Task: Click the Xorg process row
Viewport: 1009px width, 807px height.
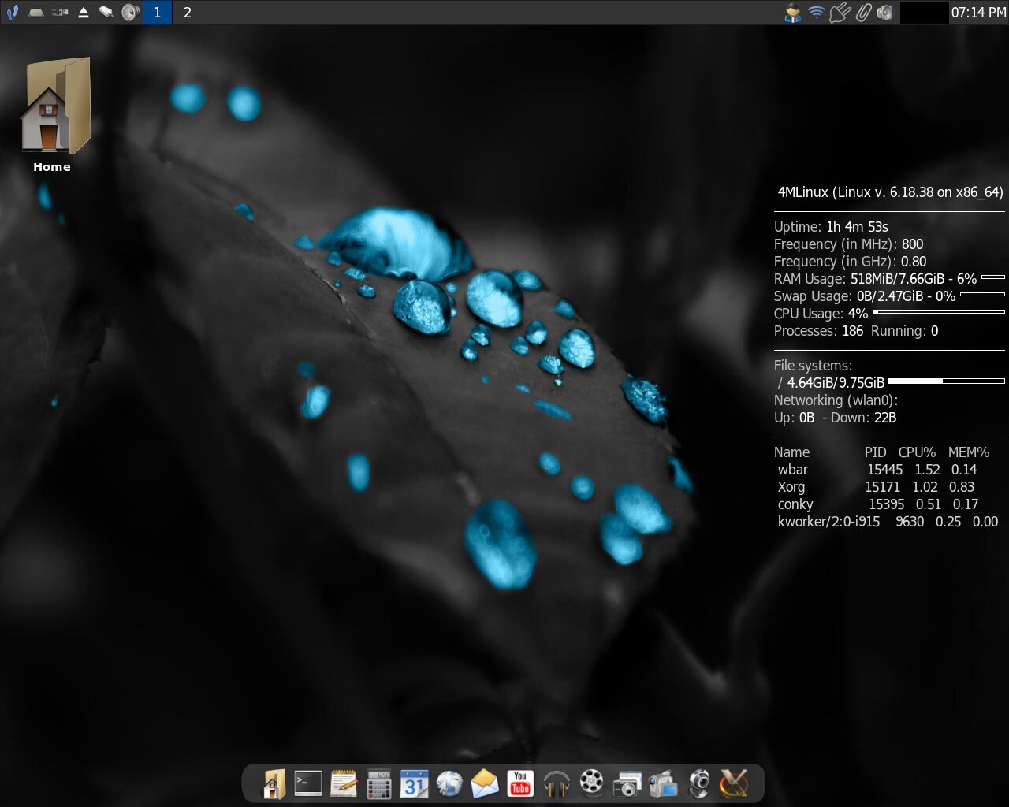Action: click(x=876, y=487)
